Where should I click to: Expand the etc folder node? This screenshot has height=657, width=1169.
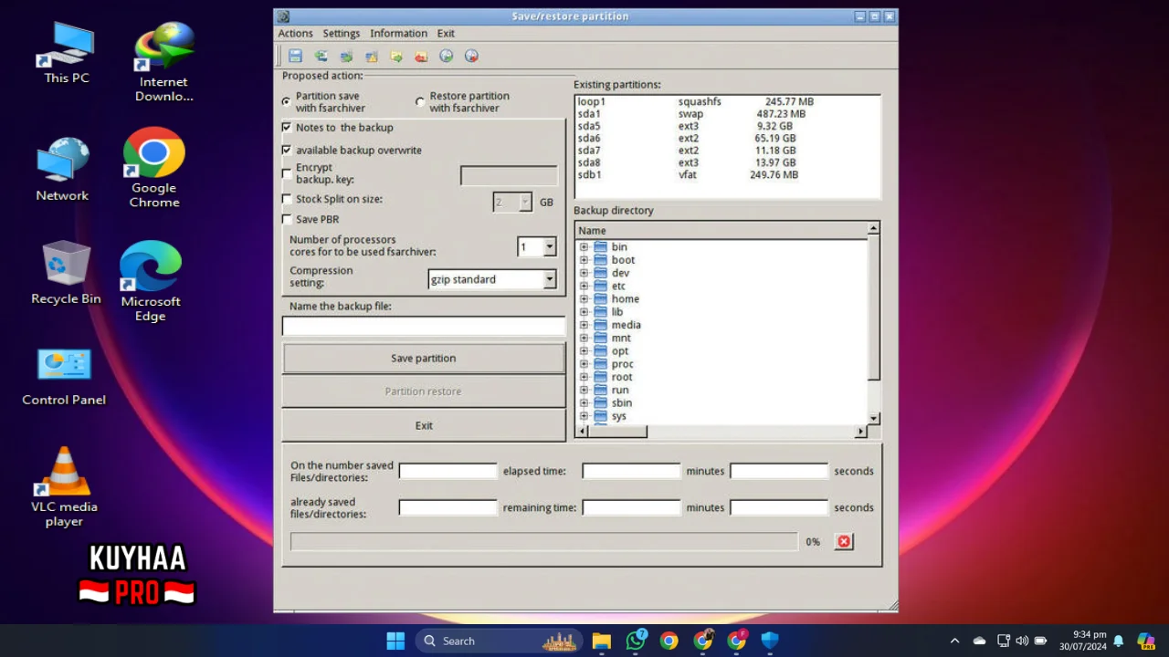click(584, 286)
